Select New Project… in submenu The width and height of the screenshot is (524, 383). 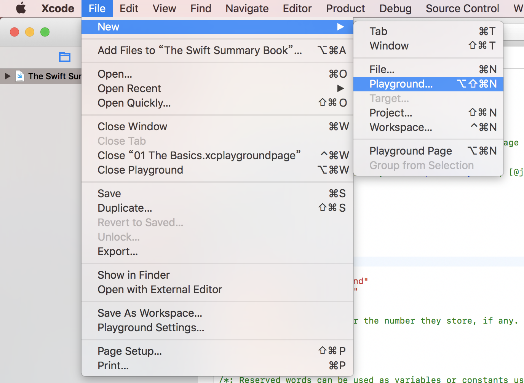(x=428, y=113)
